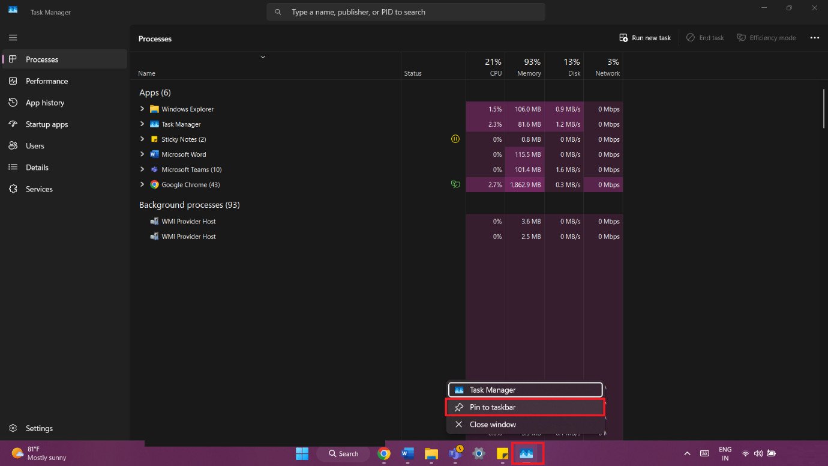Image resolution: width=828 pixels, height=466 pixels.
Task: Open the network, volume and battery tray group
Action: (759, 453)
